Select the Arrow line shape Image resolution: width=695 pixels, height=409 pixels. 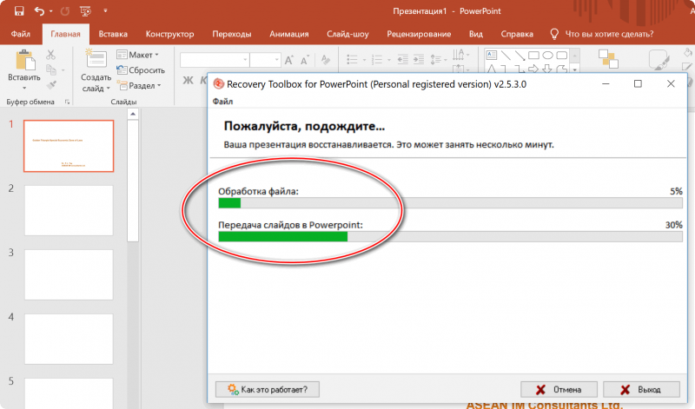click(520, 56)
